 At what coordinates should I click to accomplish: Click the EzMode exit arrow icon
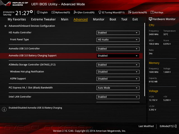coord(175,126)
